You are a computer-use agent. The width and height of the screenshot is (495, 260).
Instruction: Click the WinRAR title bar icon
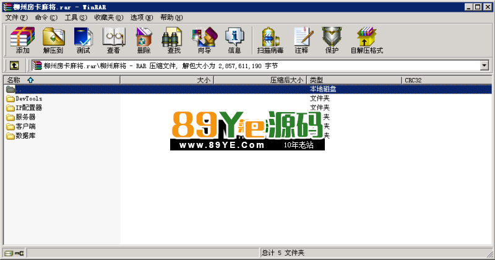(7, 7)
